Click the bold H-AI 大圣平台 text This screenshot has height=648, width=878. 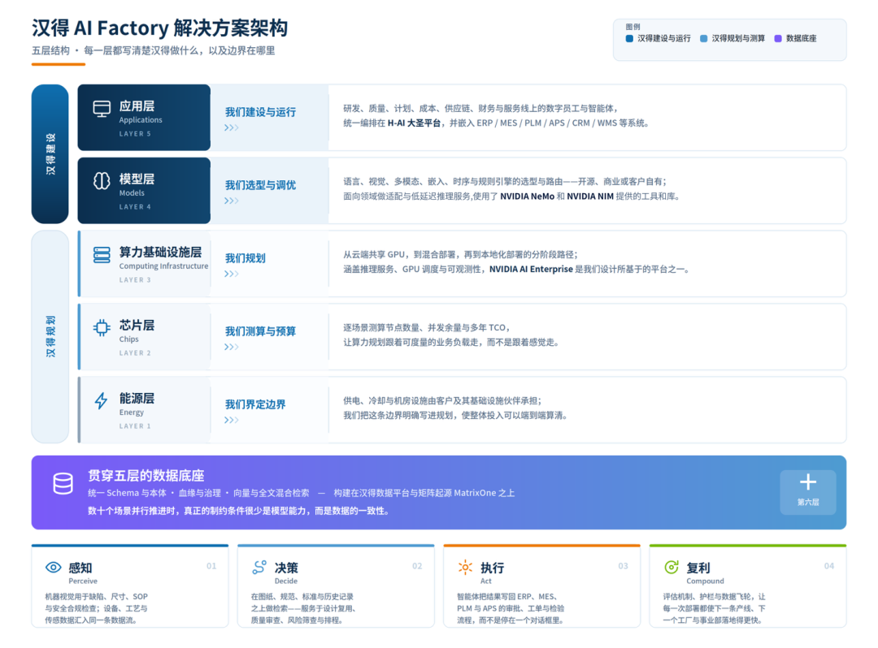(414, 123)
